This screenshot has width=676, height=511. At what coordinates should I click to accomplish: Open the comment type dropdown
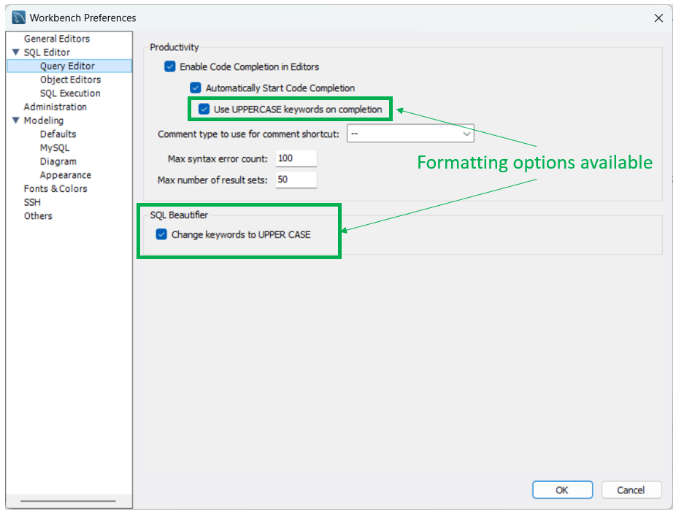click(x=410, y=134)
